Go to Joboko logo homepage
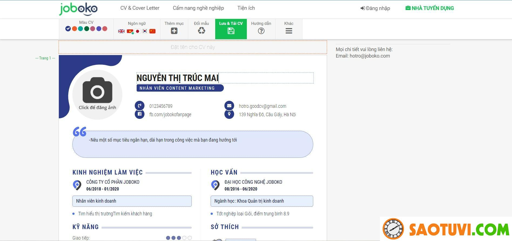The height and width of the screenshot is (241, 512). click(78, 9)
